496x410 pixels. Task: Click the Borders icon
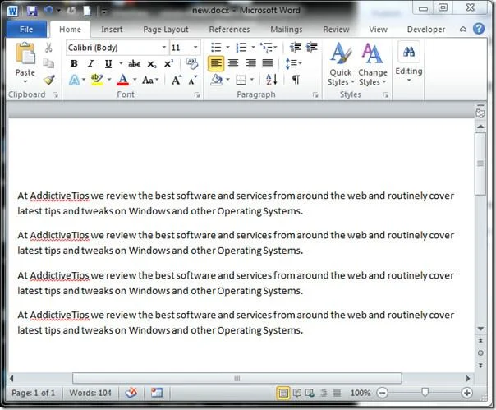pyautogui.click(x=241, y=80)
